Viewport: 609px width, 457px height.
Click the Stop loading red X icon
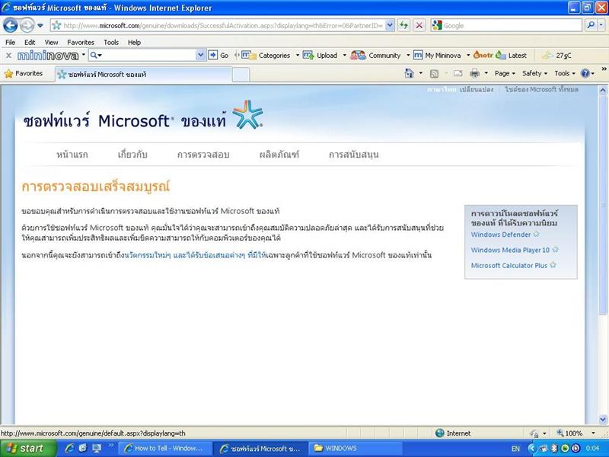click(419, 26)
